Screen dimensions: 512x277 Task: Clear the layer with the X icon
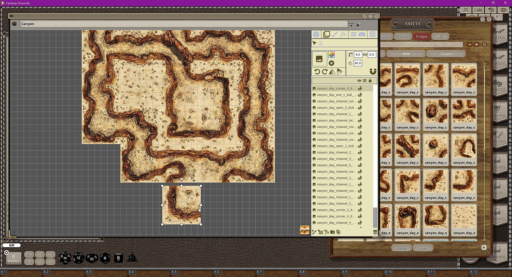pos(331,63)
